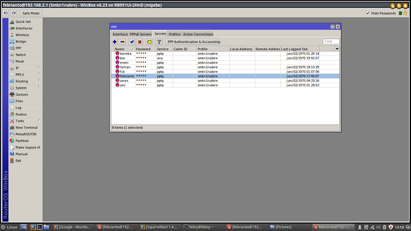Click the yellow comment icon

point(149,42)
